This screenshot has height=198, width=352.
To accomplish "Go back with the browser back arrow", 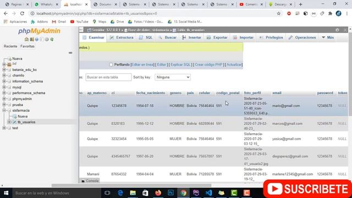I will point(5,13).
